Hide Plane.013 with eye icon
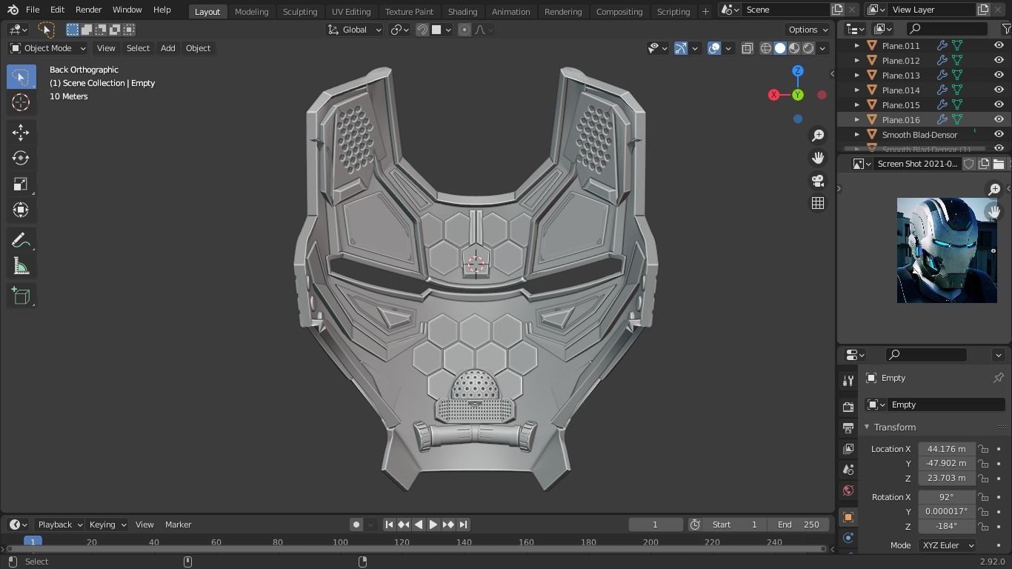The height and width of the screenshot is (569, 1012). pyautogui.click(x=999, y=76)
